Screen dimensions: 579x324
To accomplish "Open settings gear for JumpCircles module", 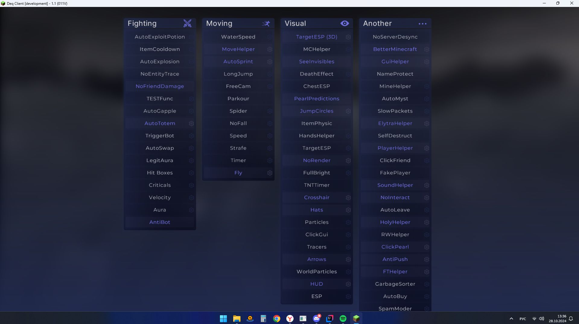I will [348, 111].
